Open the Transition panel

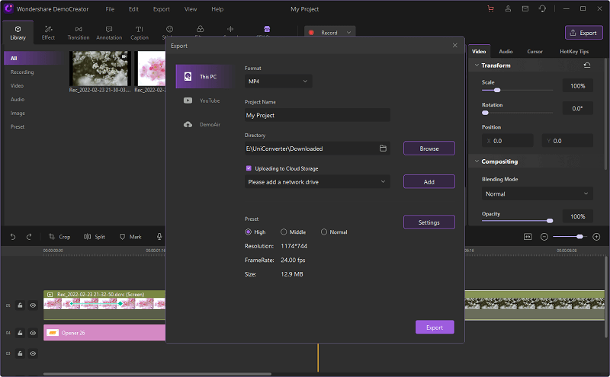(79, 33)
